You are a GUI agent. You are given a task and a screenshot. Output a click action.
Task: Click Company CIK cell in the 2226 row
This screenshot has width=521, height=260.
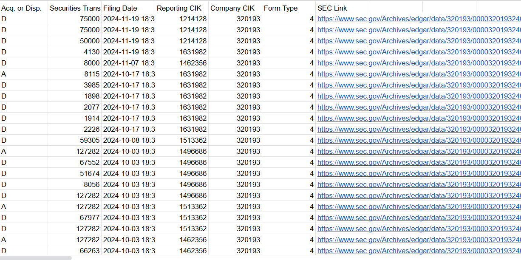[235, 129]
